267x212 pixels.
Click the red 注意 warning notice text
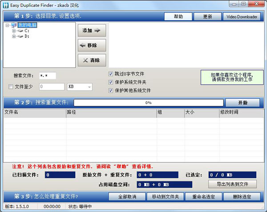click(x=82, y=166)
